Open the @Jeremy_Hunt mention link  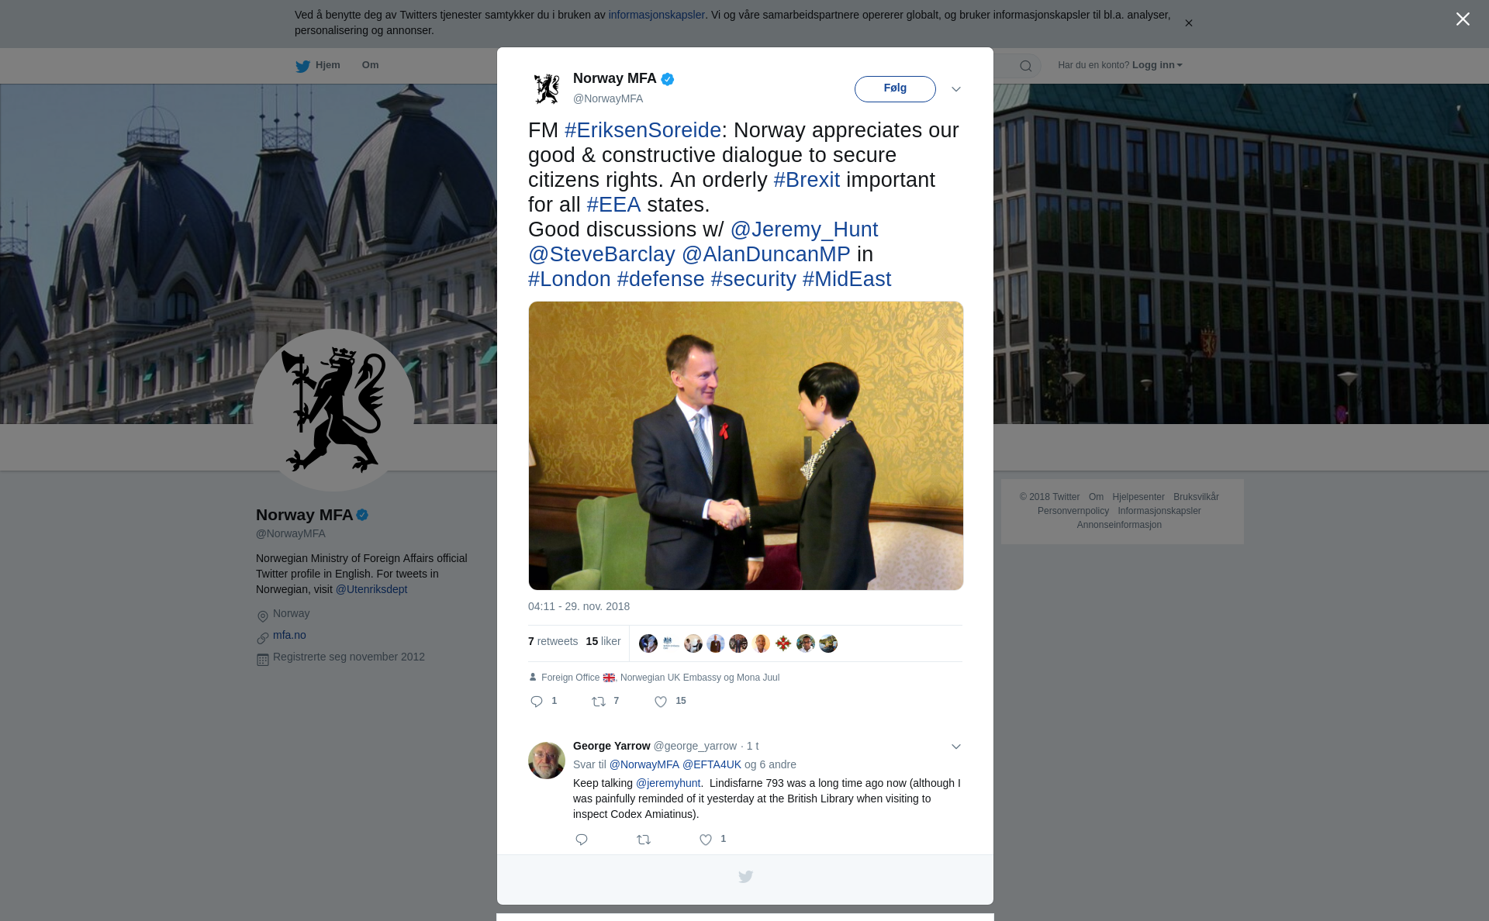pyautogui.click(x=804, y=229)
